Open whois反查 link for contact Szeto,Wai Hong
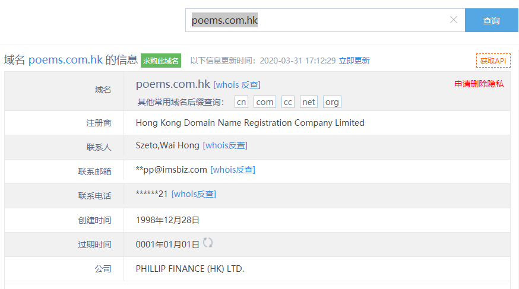Viewport: 519px width, 289px height. (225, 145)
